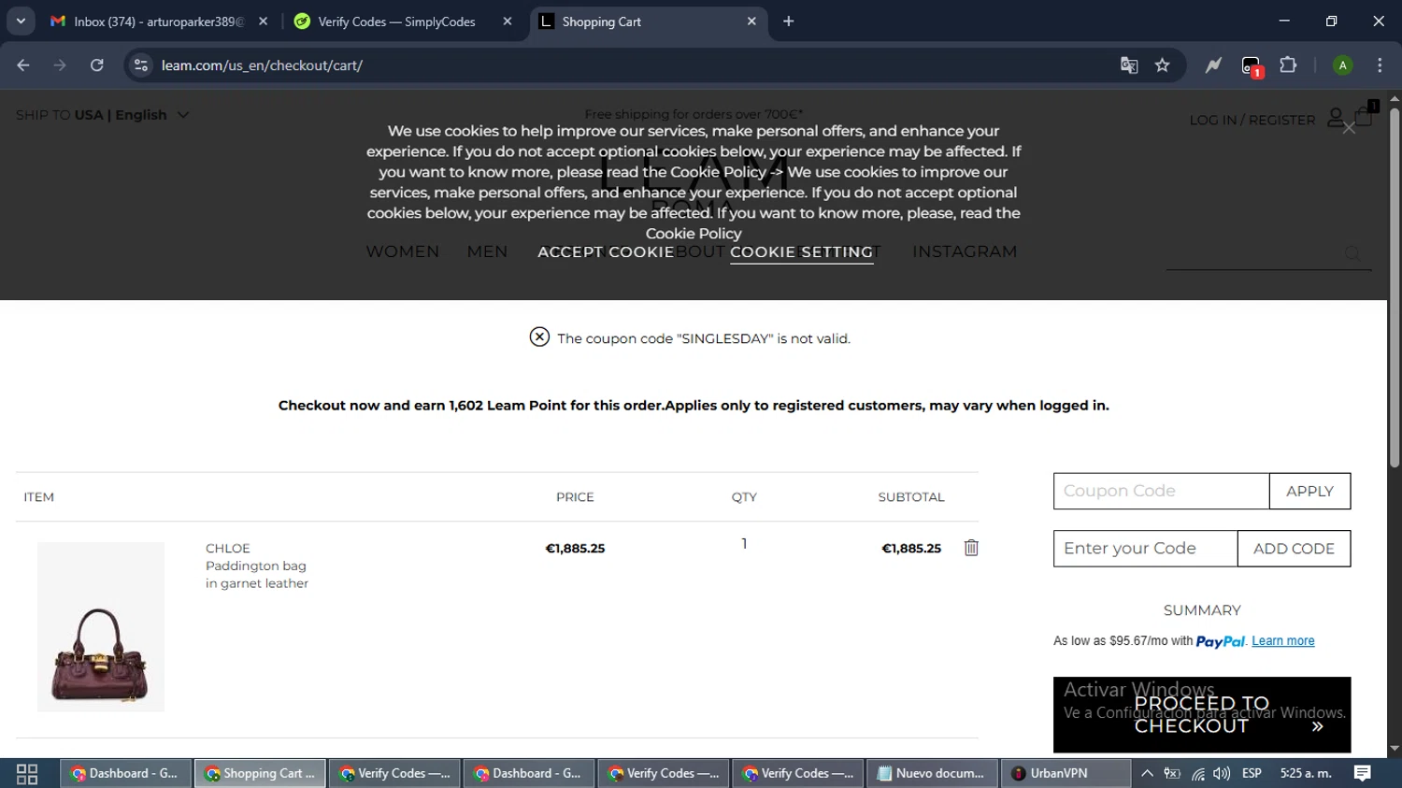Click the error X icon beside coupon message
1402x788 pixels.
539,337
